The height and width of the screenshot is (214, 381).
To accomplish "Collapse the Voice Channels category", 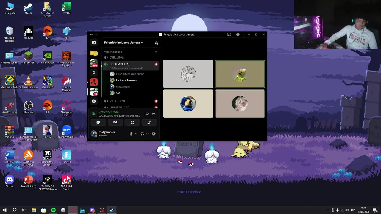I will click(x=115, y=52).
